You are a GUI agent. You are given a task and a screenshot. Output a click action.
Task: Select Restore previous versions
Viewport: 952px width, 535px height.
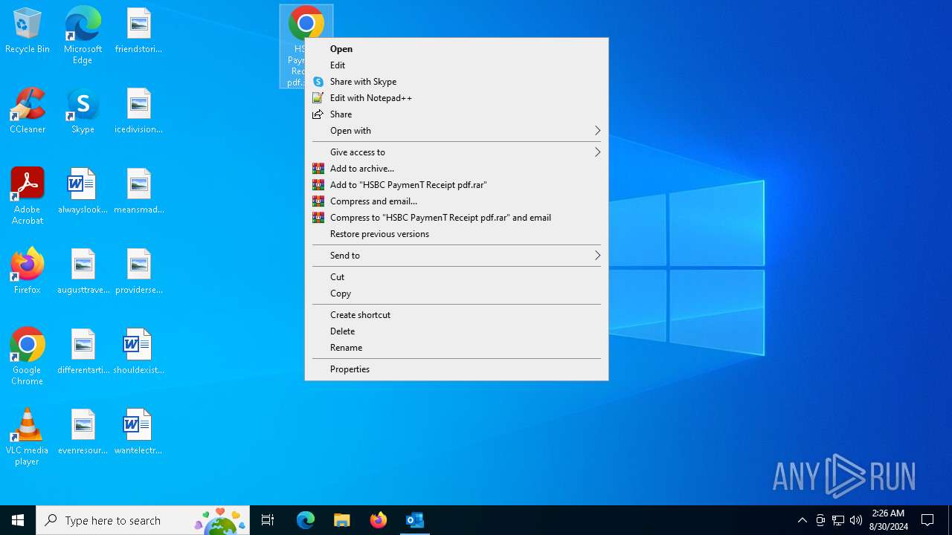[457, 234]
